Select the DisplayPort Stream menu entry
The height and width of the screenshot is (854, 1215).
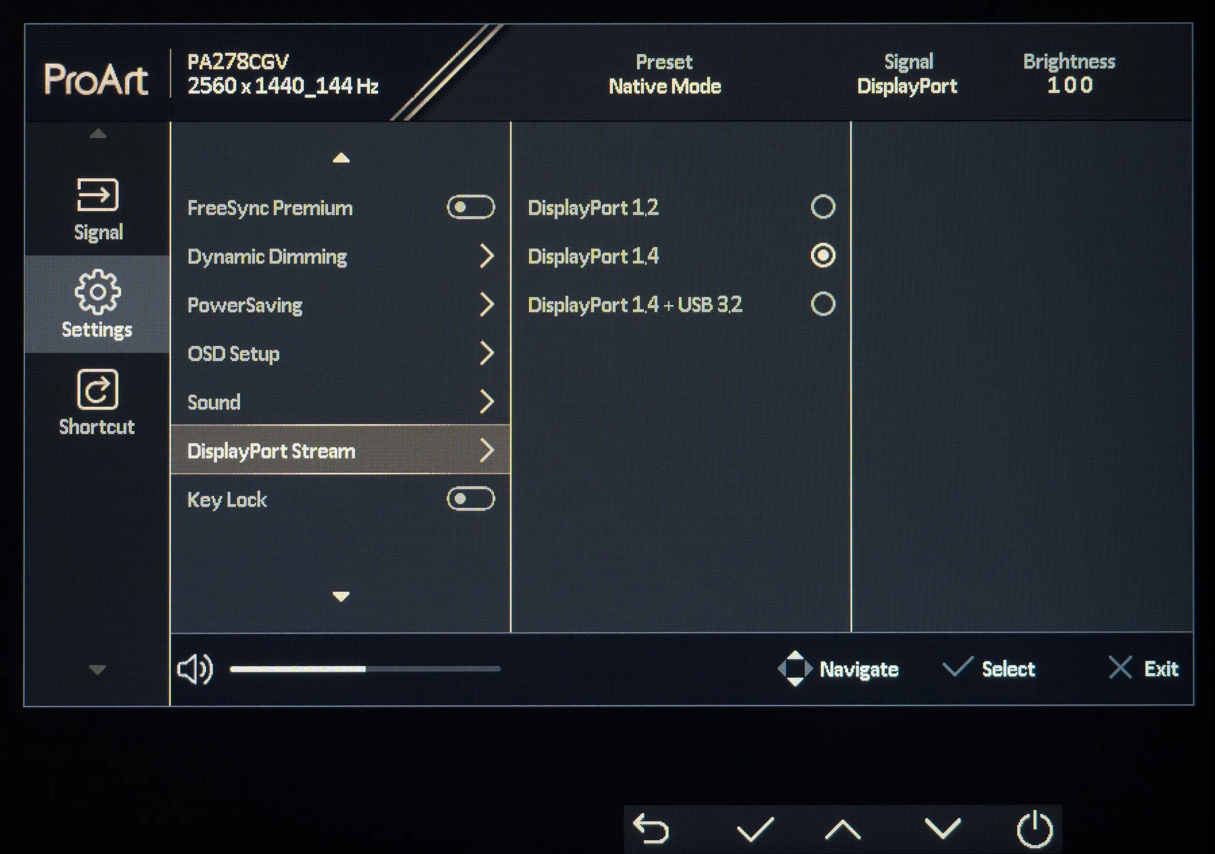pyautogui.click(x=271, y=451)
